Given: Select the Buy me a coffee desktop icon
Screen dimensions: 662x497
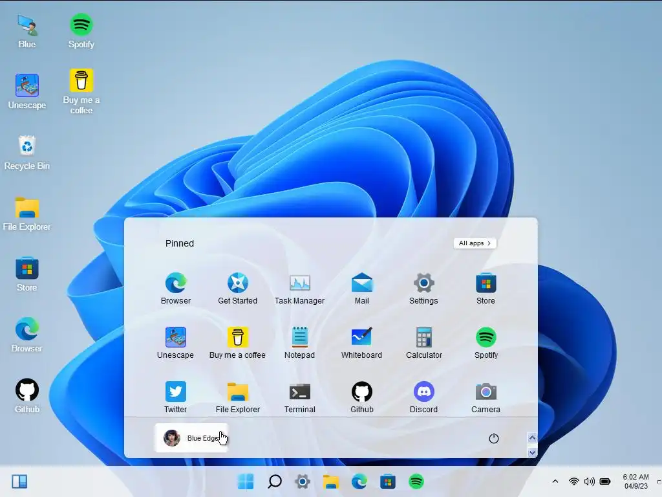Looking at the screenshot, I should (x=81, y=92).
